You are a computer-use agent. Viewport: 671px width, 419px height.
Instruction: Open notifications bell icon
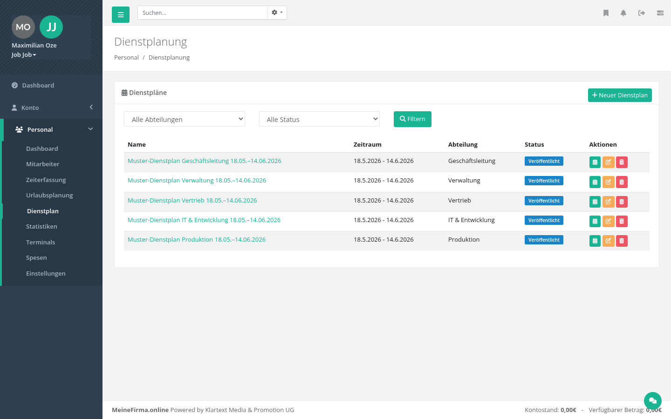pos(623,13)
